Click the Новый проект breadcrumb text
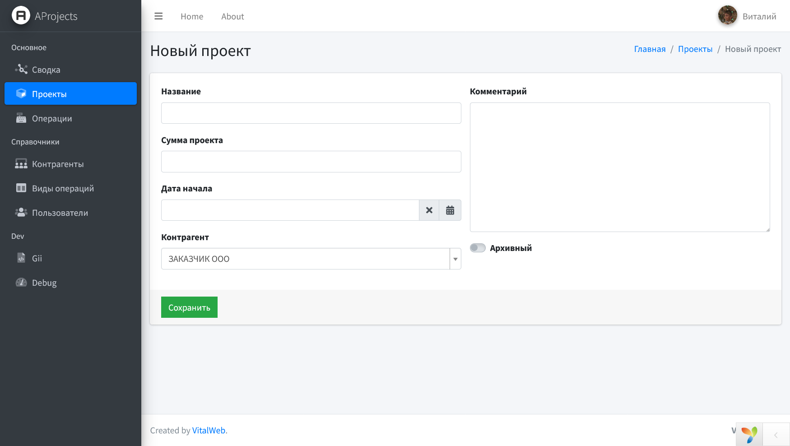The height and width of the screenshot is (446, 790). pos(753,49)
